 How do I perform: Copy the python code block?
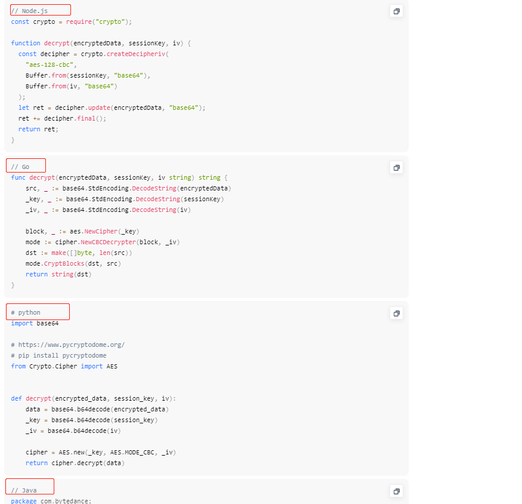(396, 314)
